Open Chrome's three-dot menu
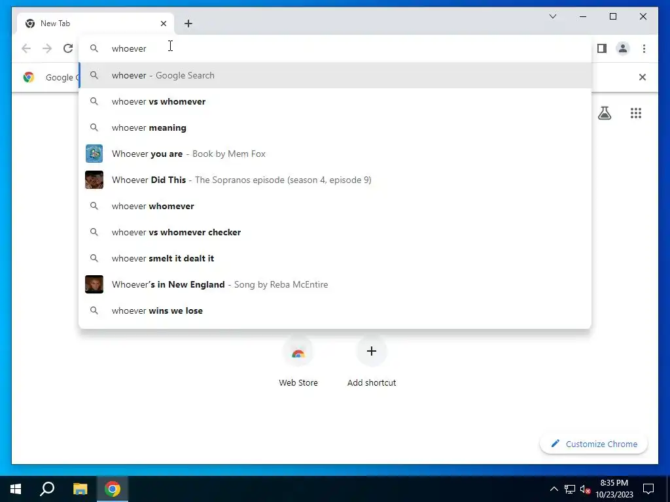 tap(644, 48)
